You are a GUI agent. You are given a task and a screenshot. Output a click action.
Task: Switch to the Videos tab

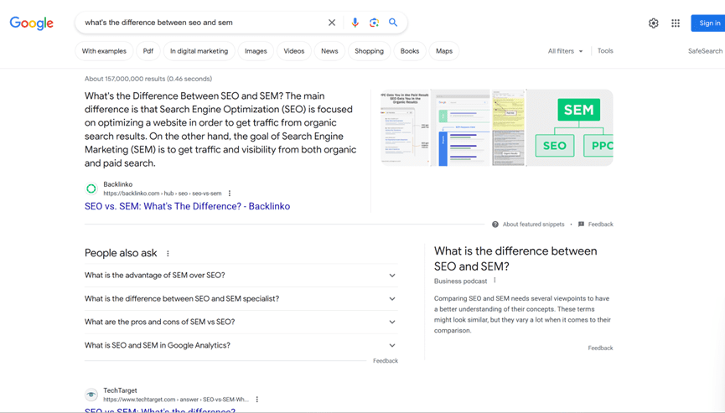coord(293,51)
